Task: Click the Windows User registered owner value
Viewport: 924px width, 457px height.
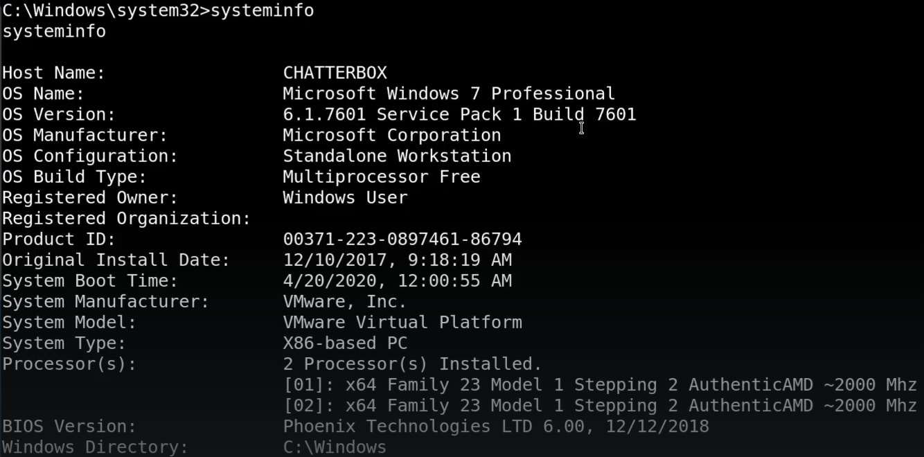Action: coord(345,197)
